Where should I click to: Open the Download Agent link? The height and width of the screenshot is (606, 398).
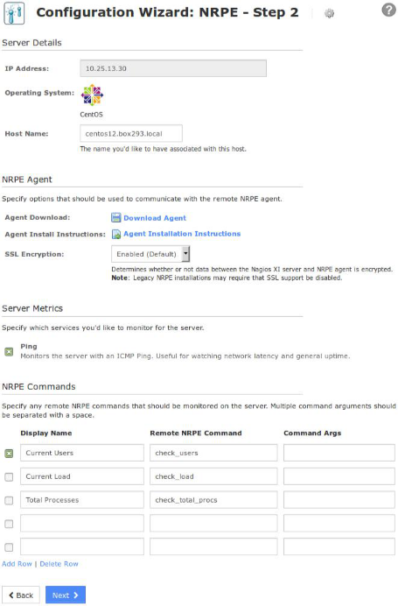click(155, 218)
